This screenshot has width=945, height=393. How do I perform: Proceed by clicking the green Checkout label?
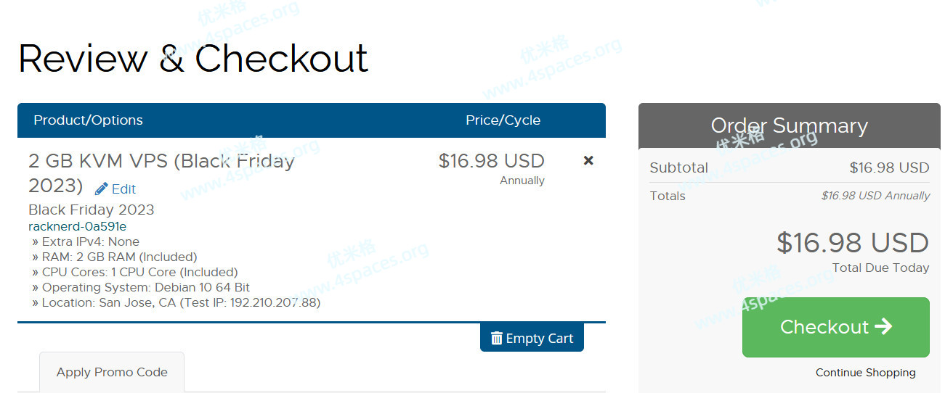pos(824,327)
